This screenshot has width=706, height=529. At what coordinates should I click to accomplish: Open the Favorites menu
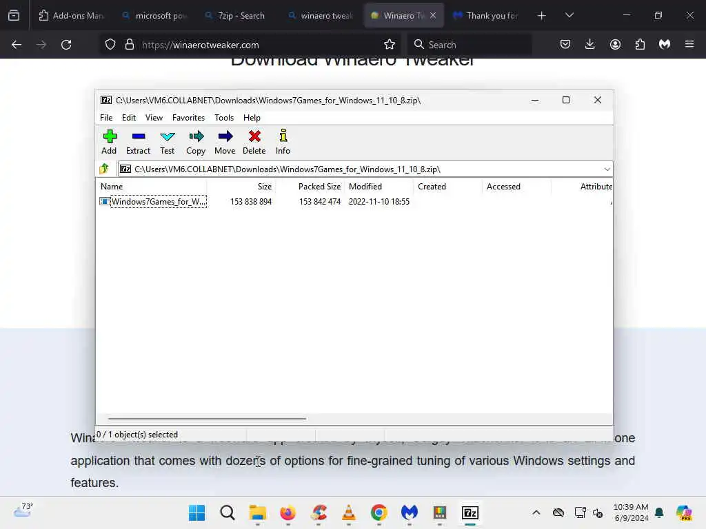point(188,117)
